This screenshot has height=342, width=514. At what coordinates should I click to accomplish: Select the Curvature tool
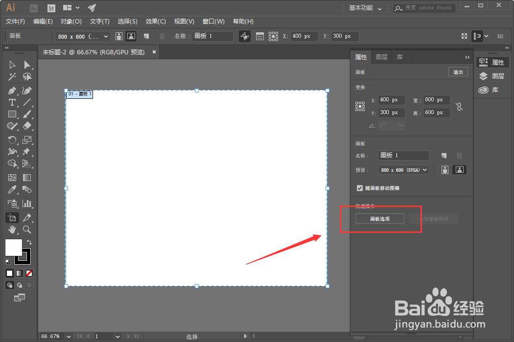pos(27,91)
